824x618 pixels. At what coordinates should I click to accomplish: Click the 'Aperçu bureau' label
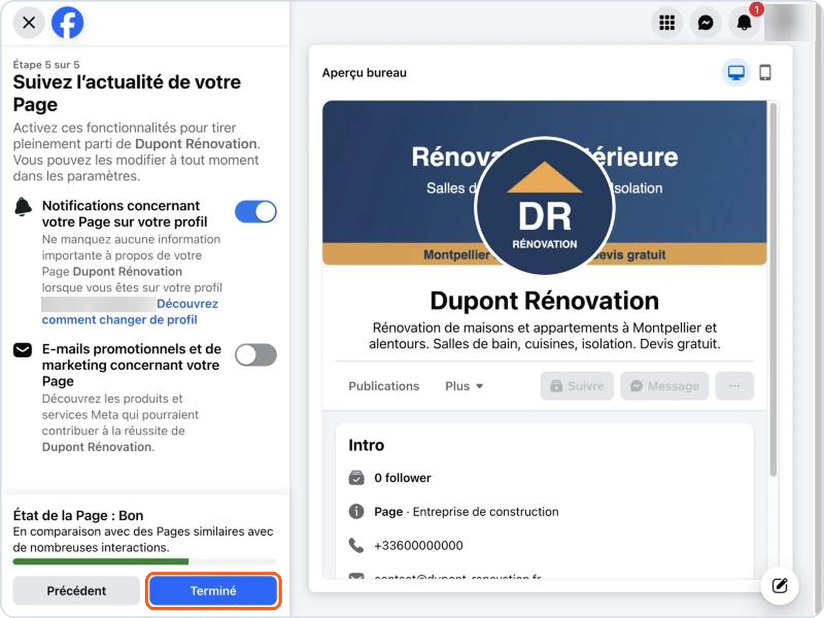click(x=364, y=73)
